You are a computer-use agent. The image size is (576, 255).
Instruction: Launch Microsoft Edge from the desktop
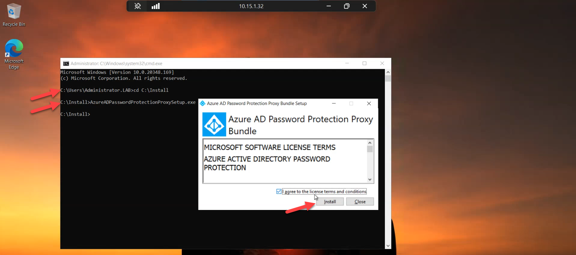[x=14, y=54]
